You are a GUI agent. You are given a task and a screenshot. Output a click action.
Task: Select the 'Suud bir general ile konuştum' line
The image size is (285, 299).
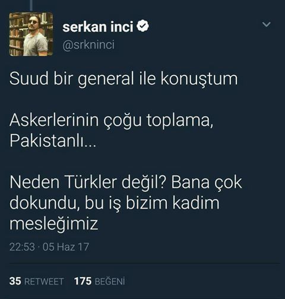pyautogui.click(x=123, y=79)
